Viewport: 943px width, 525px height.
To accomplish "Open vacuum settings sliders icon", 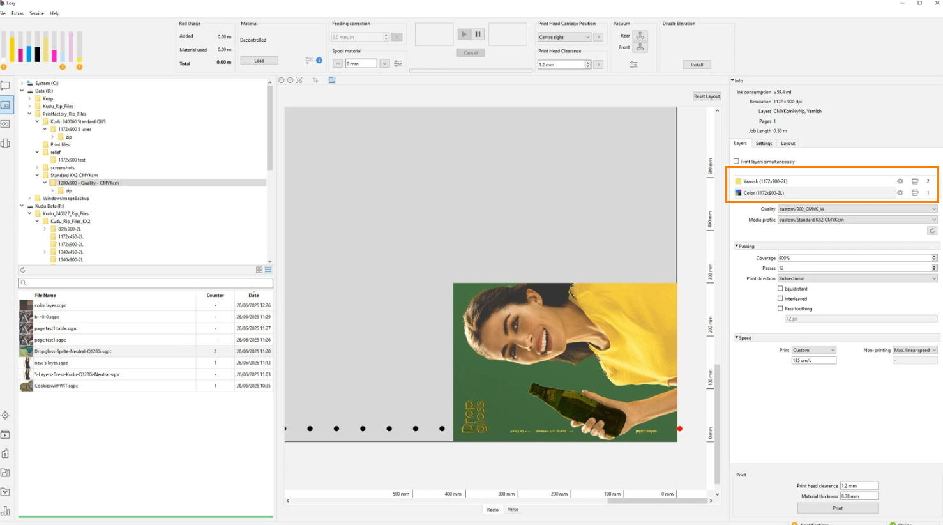I will pos(633,65).
